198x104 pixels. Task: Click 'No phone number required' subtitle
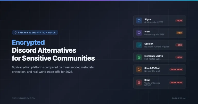coord(157,47)
